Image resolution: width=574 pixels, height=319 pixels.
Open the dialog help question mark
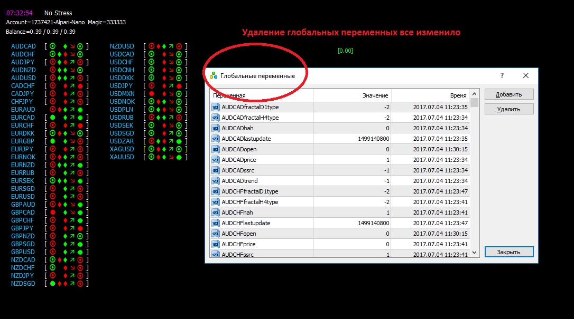pos(502,75)
